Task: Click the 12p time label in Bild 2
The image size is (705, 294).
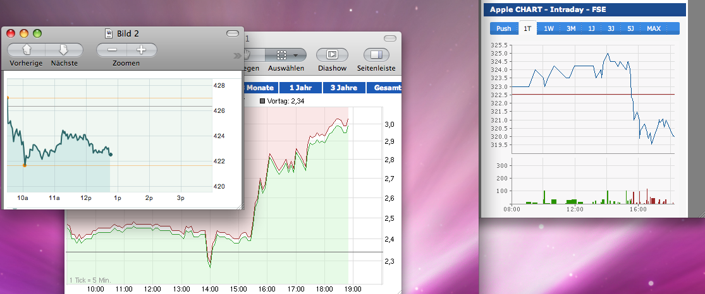Action: coord(86,198)
